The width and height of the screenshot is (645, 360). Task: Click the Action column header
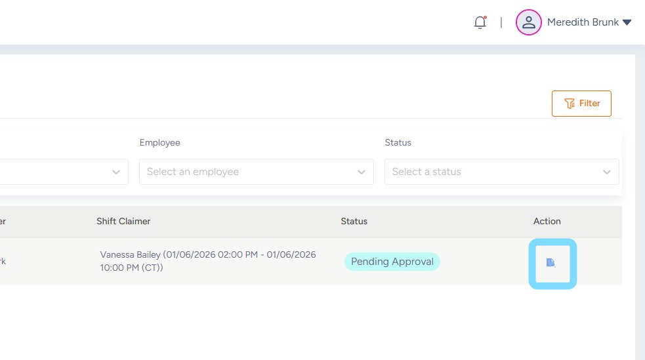click(x=547, y=221)
